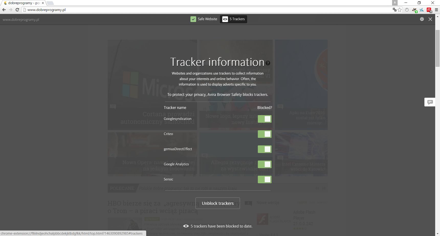
Task: Restore down the Chrome window
Action: [x=419, y=3]
